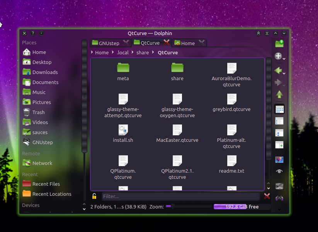Select the meta folder
Screen dimensions: 318x232
123,72
